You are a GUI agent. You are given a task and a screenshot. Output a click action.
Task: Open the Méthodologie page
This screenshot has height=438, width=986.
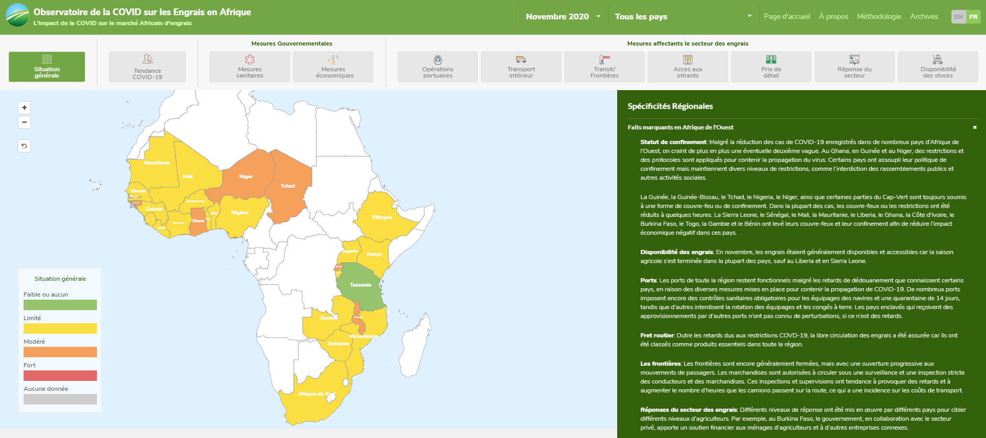click(x=879, y=17)
